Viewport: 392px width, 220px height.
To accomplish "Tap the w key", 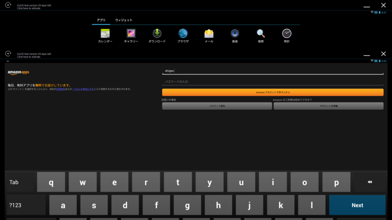I will pos(83,182).
